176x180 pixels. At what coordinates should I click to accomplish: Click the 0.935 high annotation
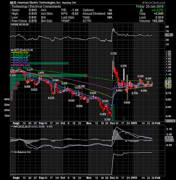click(x=149, y=78)
